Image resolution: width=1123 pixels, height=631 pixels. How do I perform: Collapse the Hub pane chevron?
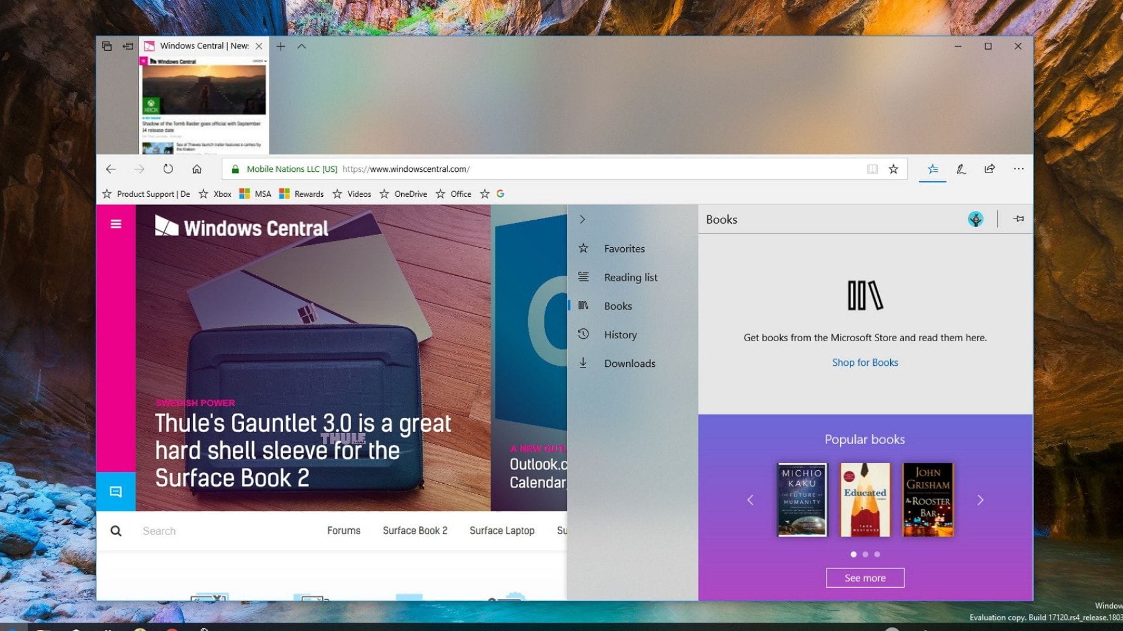pos(582,219)
